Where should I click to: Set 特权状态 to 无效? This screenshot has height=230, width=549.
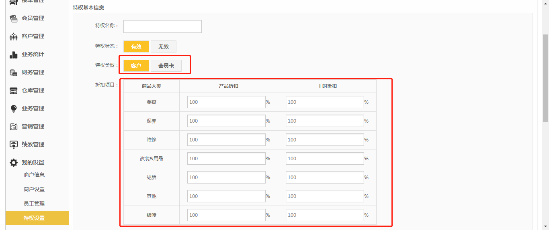(163, 46)
